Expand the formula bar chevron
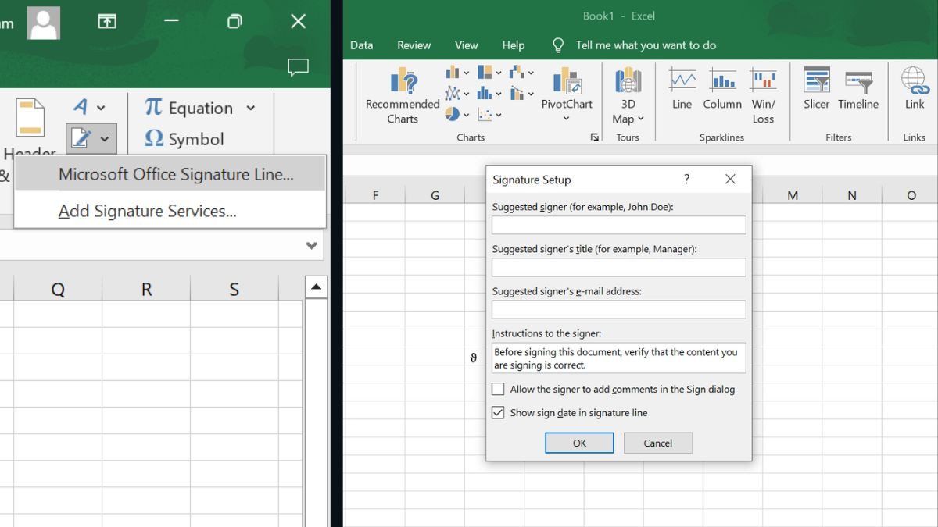Viewport: 938px width, 527px height. pos(311,245)
